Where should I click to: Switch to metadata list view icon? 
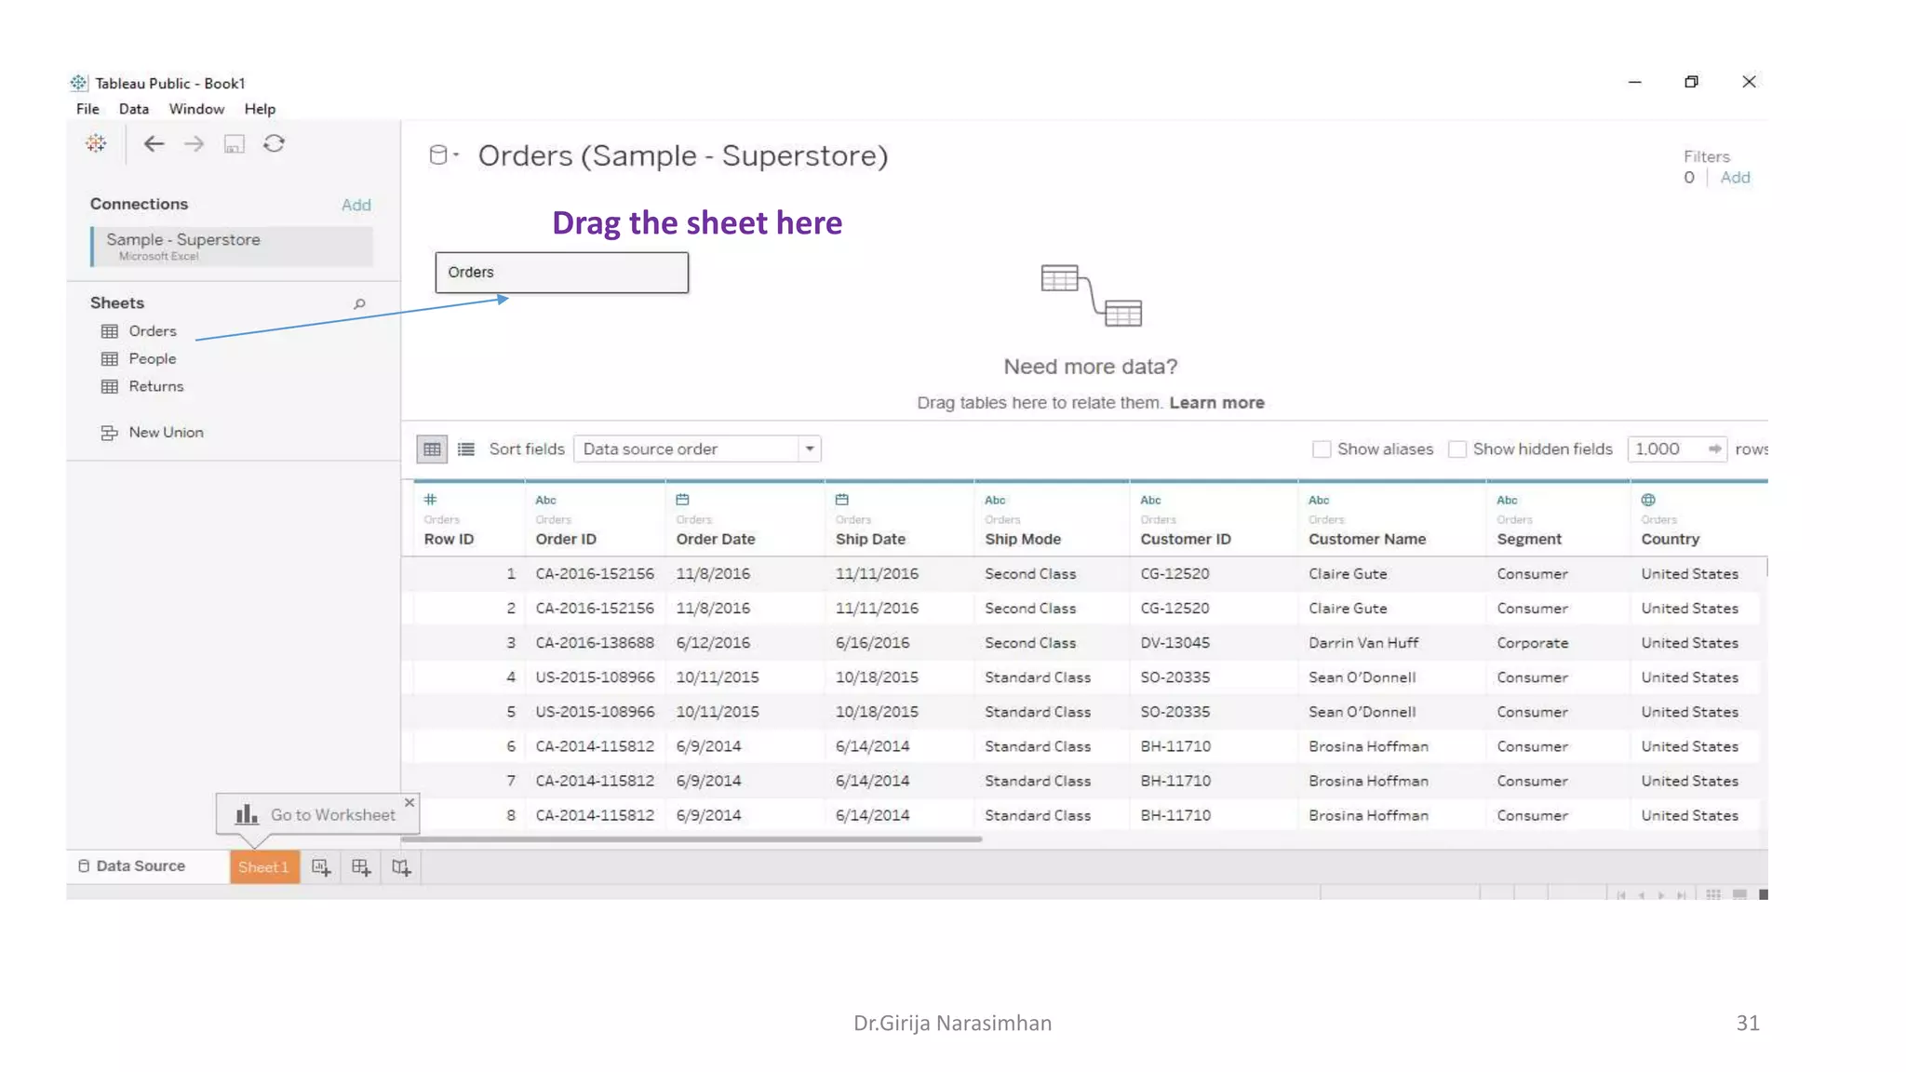(466, 449)
